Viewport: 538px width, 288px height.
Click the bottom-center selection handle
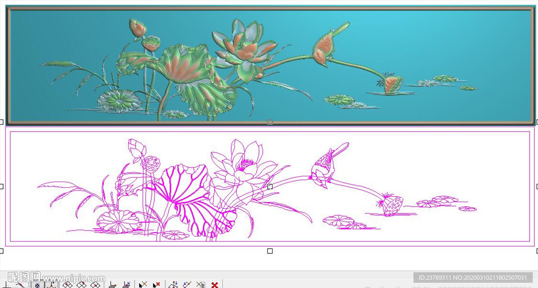pyautogui.click(x=270, y=251)
